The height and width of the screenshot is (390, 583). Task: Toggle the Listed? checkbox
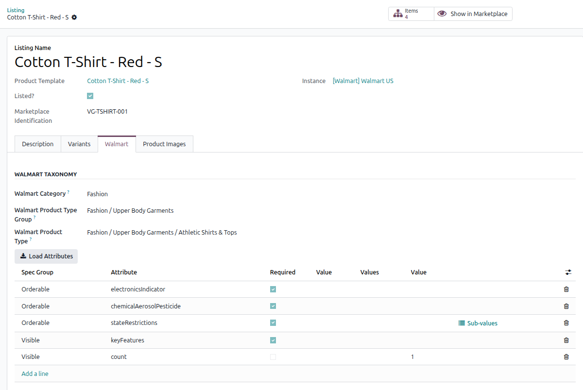(x=90, y=96)
